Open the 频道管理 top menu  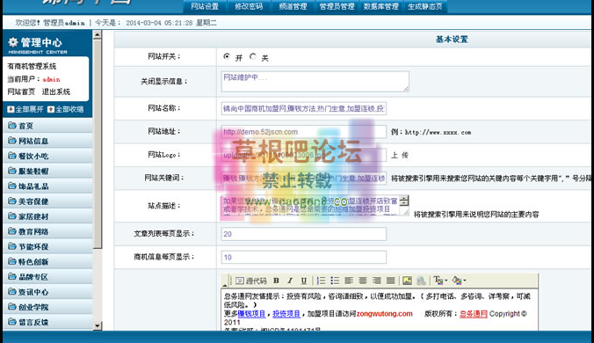[x=293, y=6]
